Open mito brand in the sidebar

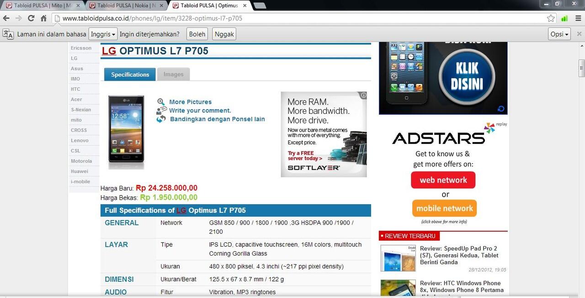[76, 120]
